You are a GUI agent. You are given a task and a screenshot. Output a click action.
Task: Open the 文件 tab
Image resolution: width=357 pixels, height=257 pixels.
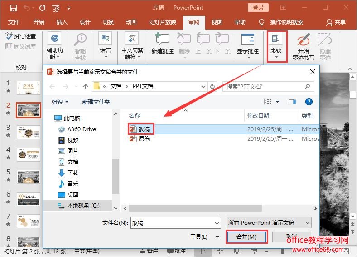click(14, 22)
